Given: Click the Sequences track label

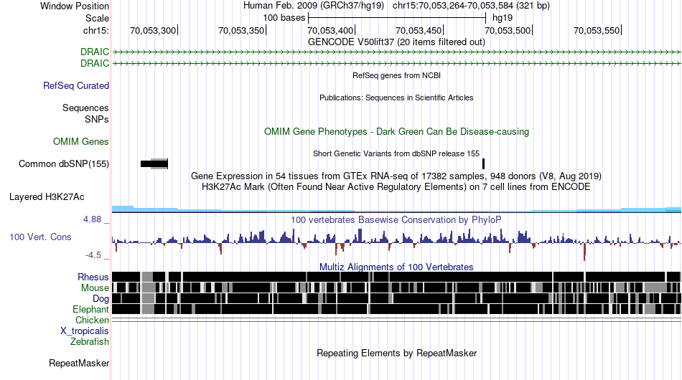Looking at the screenshot, I should (x=85, y=108).
